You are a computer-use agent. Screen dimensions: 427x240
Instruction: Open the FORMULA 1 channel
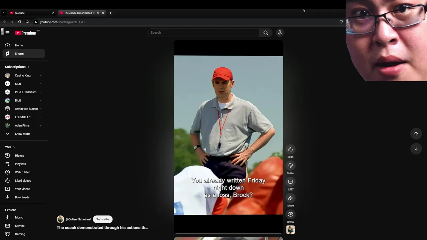click(24, 117)
